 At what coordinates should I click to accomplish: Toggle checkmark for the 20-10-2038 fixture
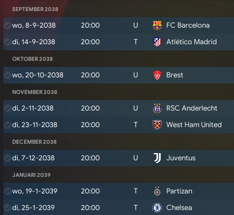pyautogui.click(x=8, y=75)
